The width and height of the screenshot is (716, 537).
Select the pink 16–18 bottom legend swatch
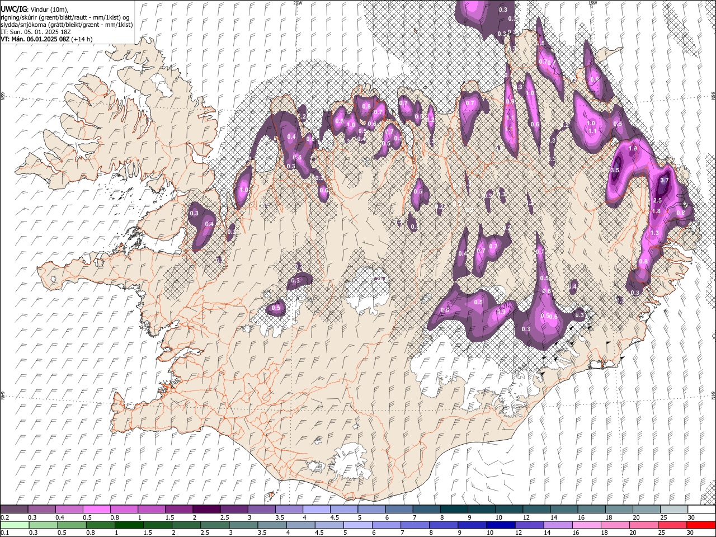click(586, 525)
